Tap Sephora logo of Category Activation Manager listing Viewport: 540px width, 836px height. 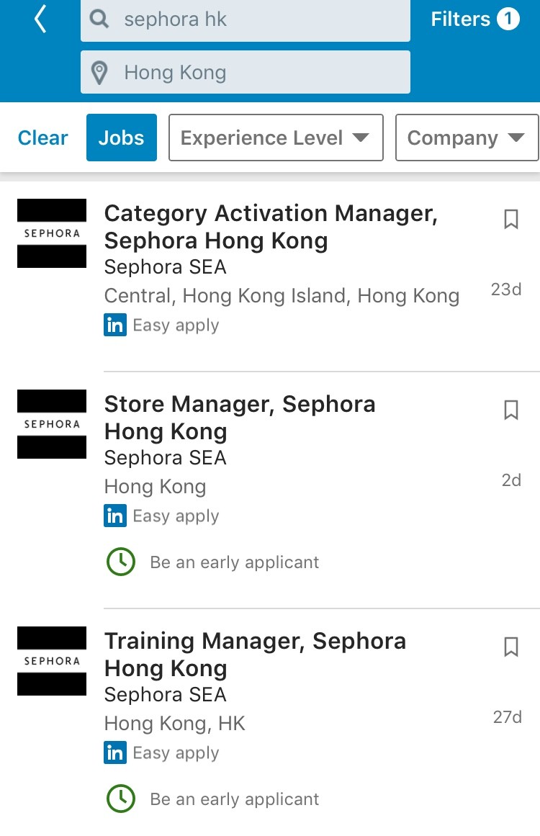52,233
